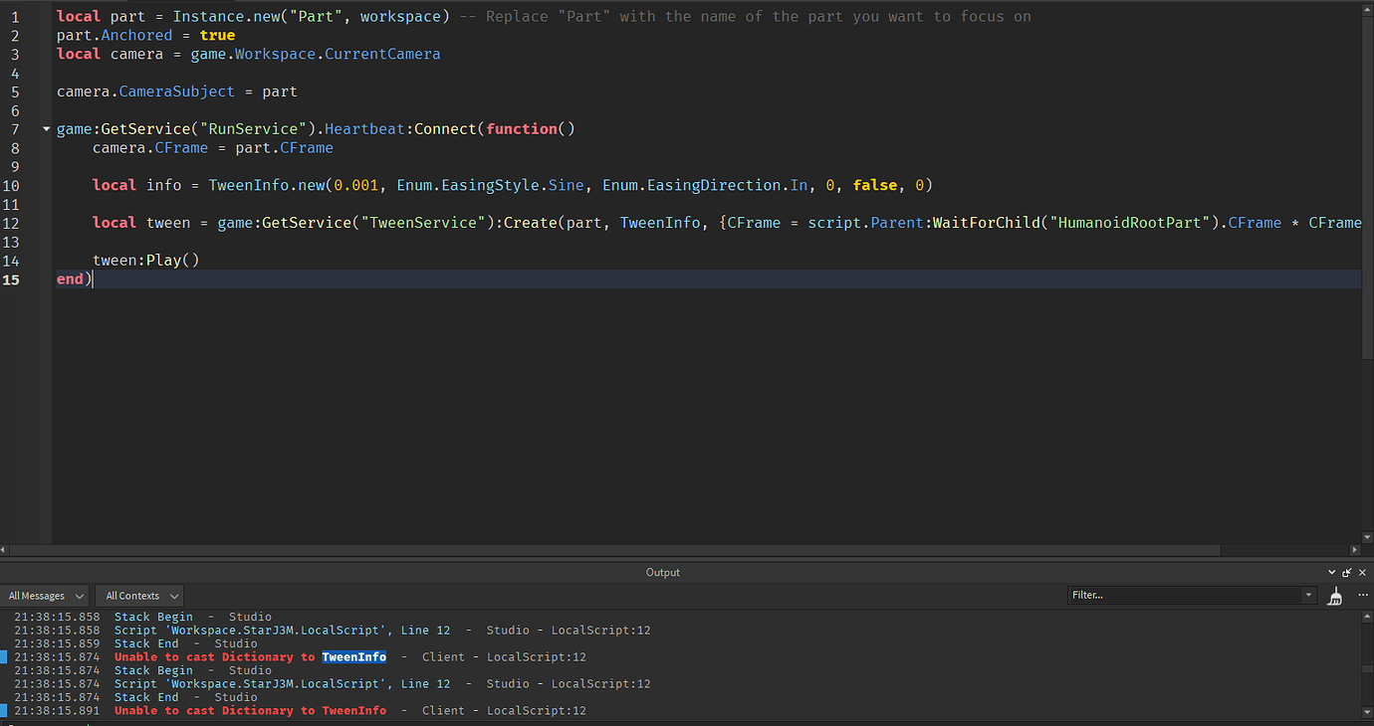The width and height of the screenshot is (1374, 726).
Task: Collapse the function block on line 7
Action: coord(46,129)
